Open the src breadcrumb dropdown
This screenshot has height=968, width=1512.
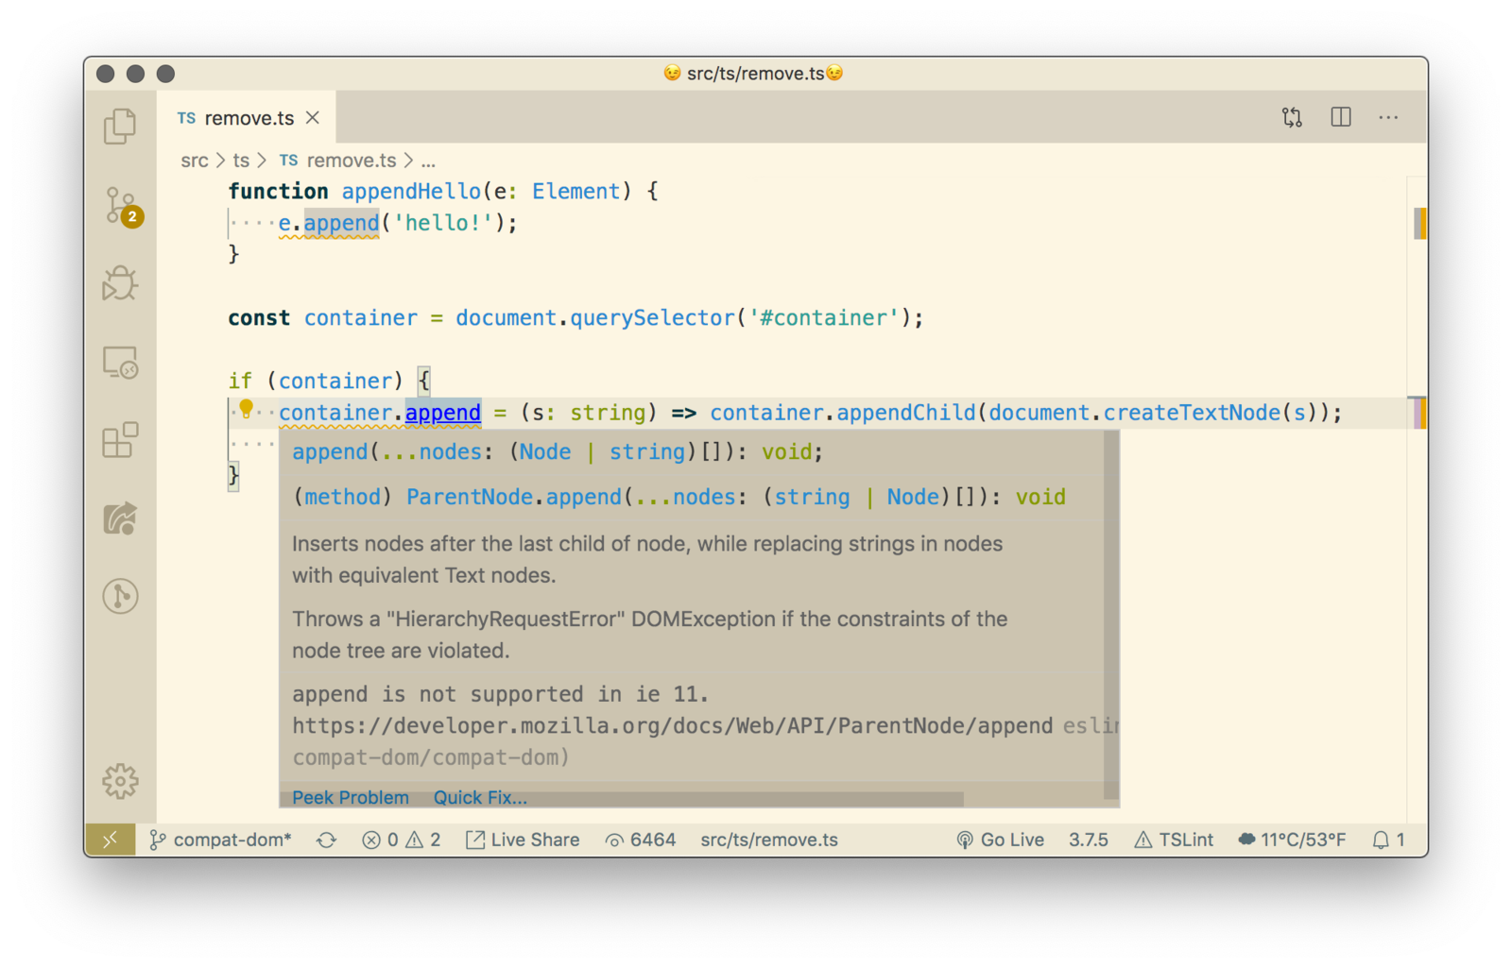(x=194, y=161)
